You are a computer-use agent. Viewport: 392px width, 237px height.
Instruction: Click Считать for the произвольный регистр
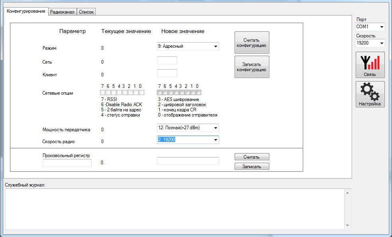tap(252, 157)
